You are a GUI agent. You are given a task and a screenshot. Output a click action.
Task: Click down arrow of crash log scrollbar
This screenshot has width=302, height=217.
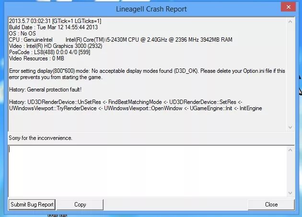click(x=290, y=127)
